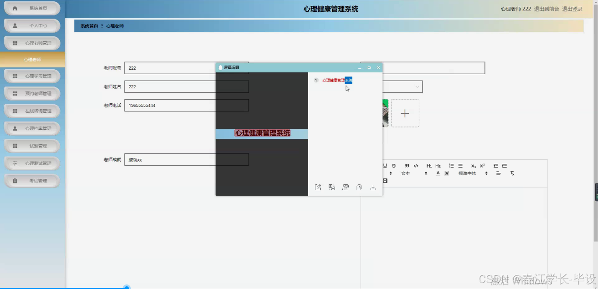Open the text background color picker
The width and height of the screenshot is (598, 289).
coord(447,173)
